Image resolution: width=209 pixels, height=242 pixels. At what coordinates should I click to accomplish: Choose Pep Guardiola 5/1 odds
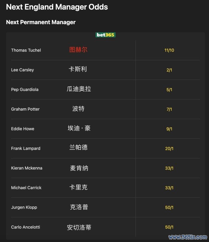169,90
